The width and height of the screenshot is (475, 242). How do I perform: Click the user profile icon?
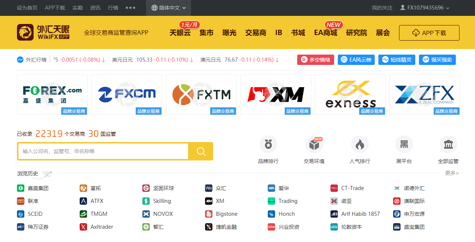(403, 7)
